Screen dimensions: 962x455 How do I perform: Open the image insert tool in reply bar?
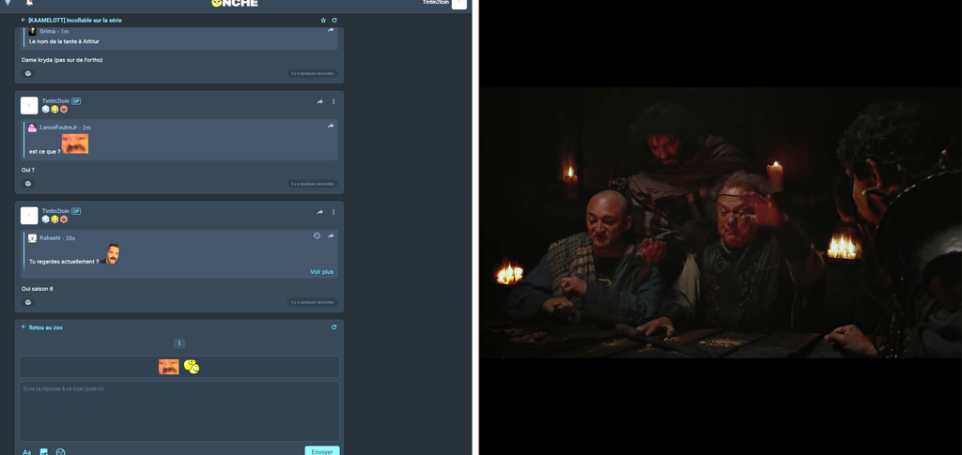click(x=43, y=452)
